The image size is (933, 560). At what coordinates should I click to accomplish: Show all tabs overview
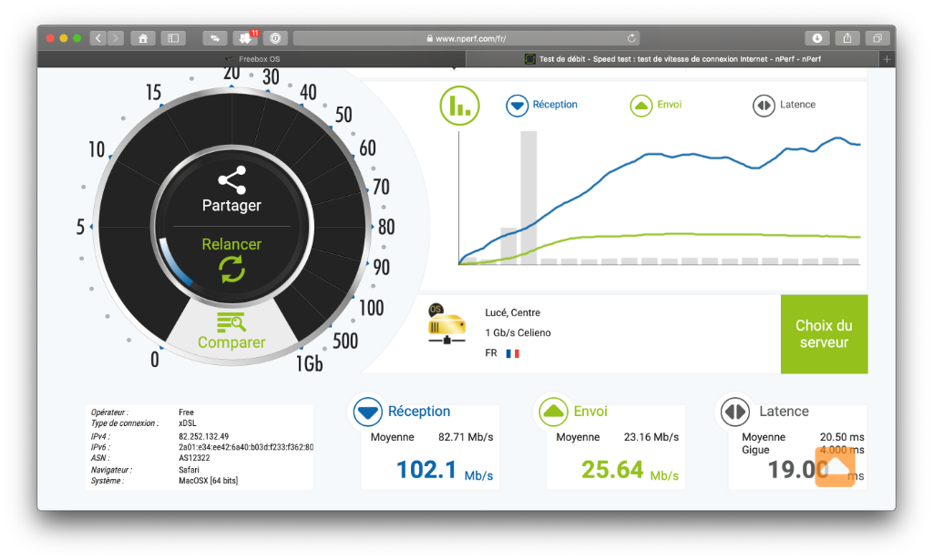[877, 38]
